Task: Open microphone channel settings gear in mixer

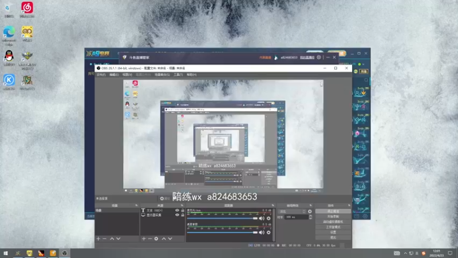Action: (269, 218)
